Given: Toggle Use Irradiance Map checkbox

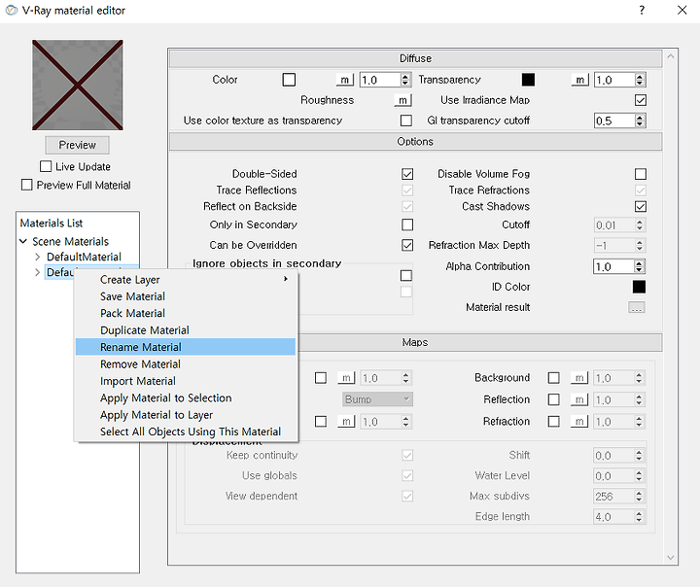Looking at the screenshot, I should click(x=640, y=100).
